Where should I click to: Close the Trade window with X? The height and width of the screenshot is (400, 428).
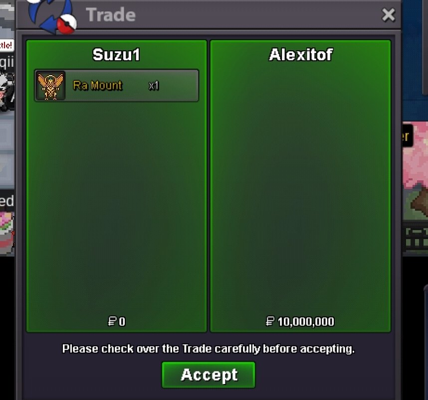coord(389,15)
